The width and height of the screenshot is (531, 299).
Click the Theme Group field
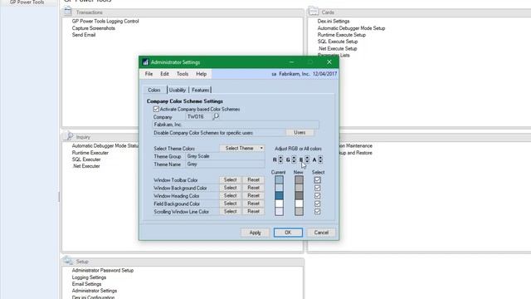[225, 156]
